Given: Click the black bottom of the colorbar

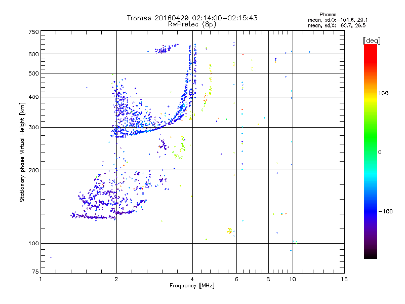Looking at the screenshot, I should pyautogui.click(x=371, y=255).
